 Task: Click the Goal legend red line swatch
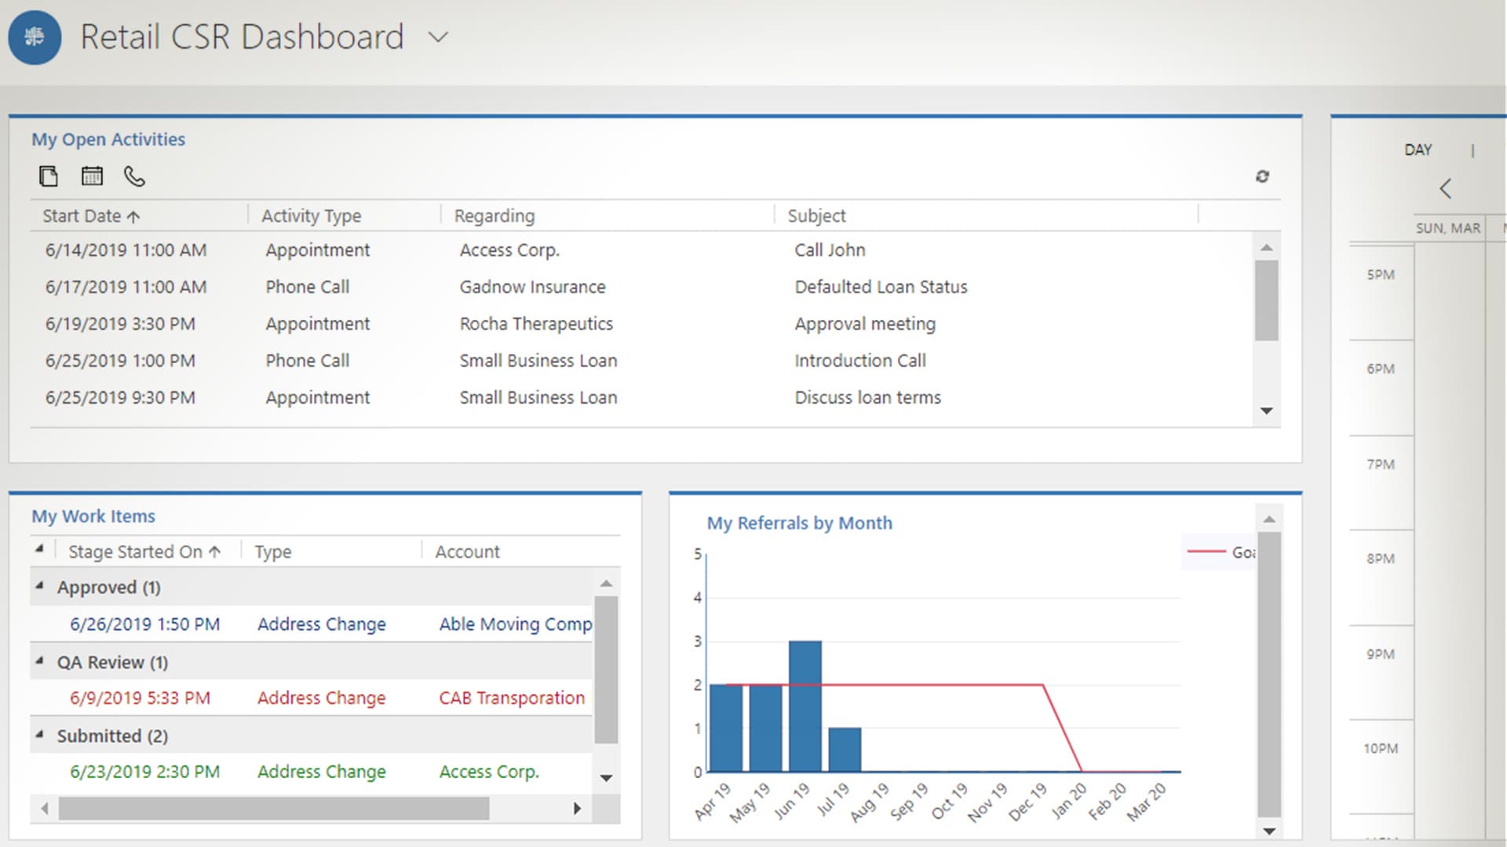coord(1206,552)
